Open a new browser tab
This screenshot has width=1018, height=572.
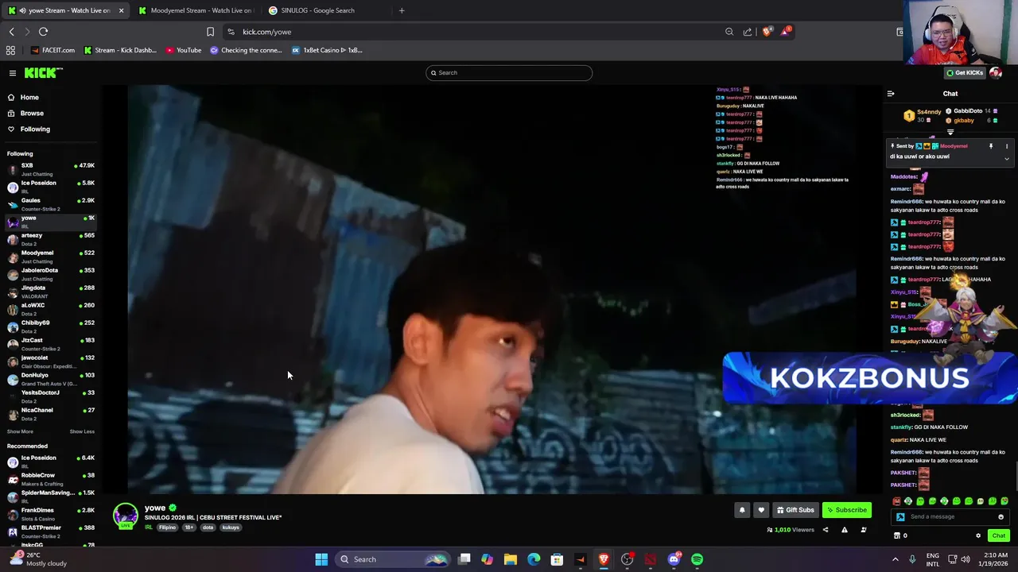402,10
